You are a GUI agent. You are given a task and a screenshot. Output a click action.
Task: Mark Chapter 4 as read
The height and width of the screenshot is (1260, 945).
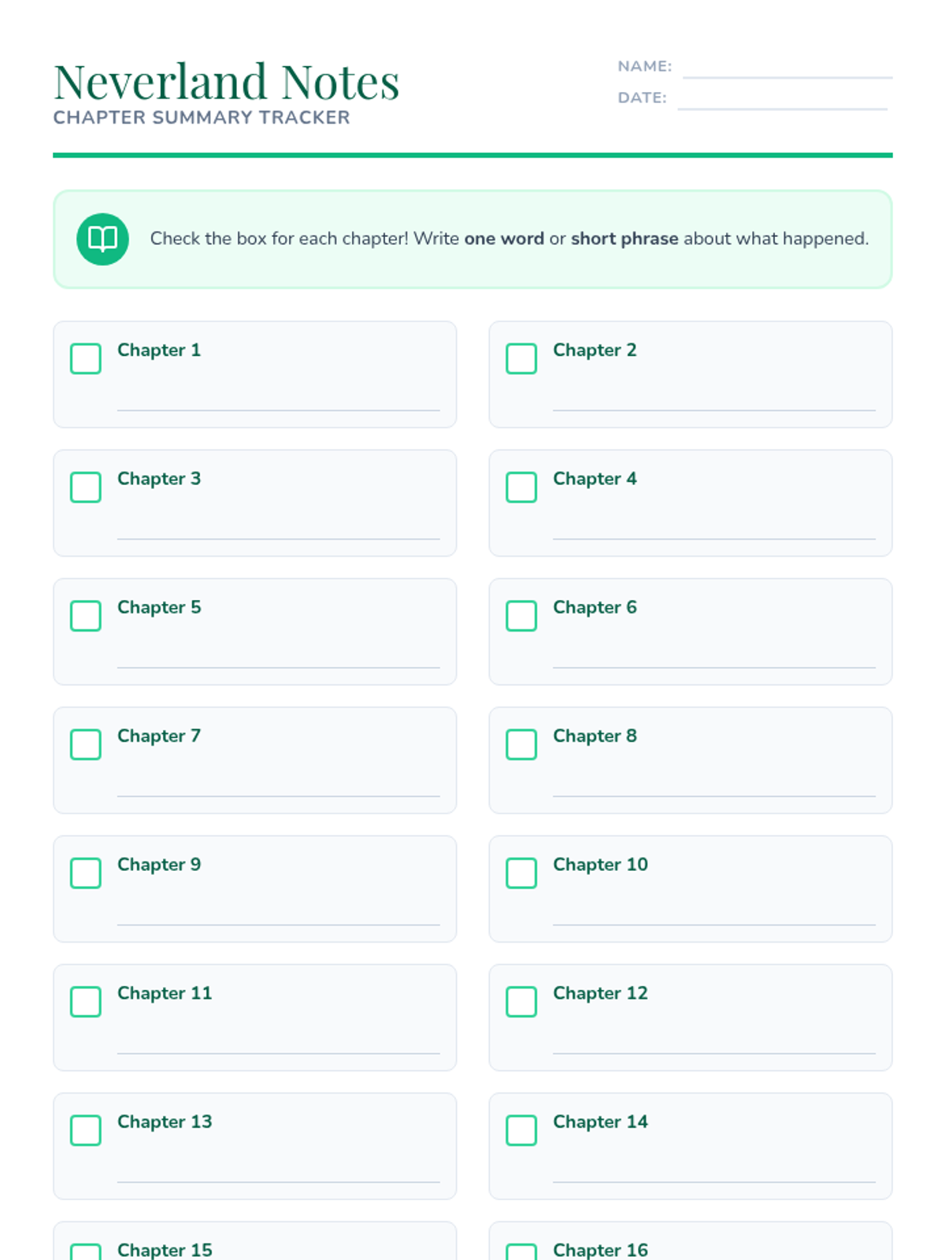tap(521, 487)
